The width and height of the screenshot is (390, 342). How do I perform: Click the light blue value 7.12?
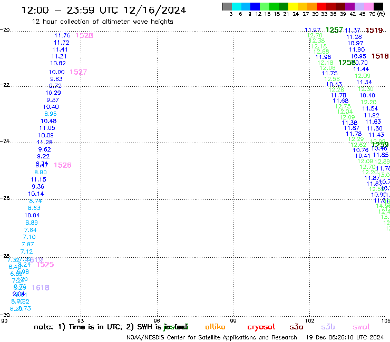click(x=26, y=252)
